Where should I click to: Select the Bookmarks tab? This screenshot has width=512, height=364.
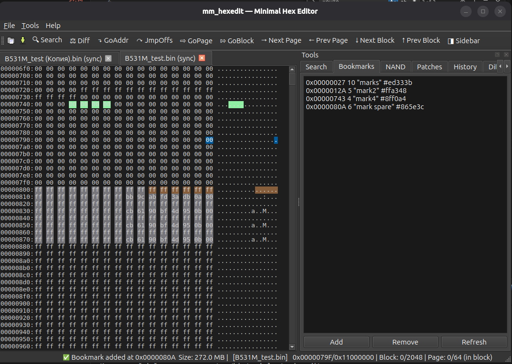[x=356, y=66]
